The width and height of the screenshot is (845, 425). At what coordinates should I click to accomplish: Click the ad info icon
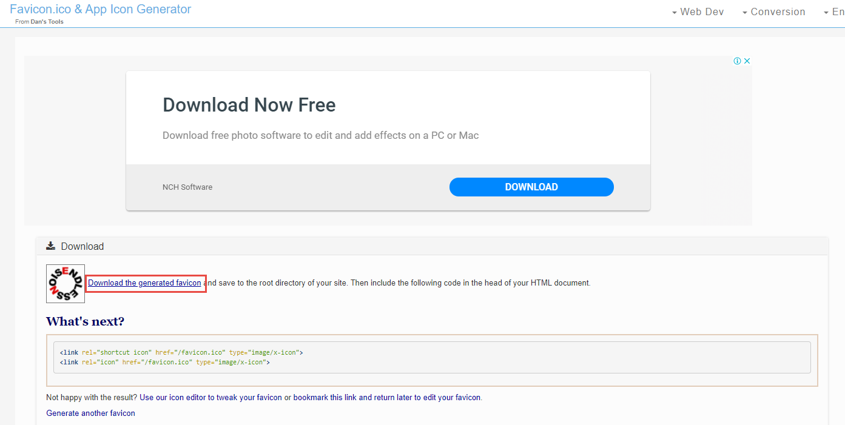(737, 61)
